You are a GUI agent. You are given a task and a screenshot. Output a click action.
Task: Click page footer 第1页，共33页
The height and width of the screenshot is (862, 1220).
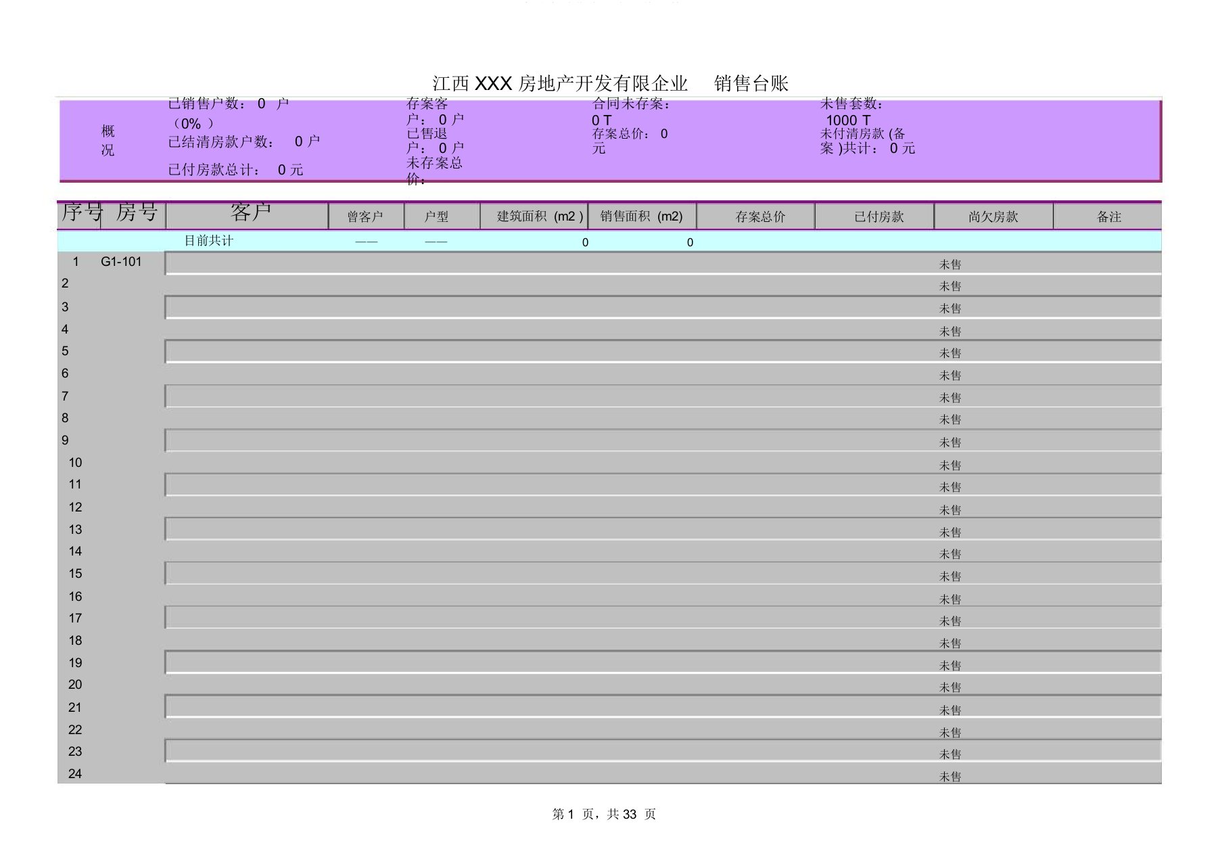604,814
